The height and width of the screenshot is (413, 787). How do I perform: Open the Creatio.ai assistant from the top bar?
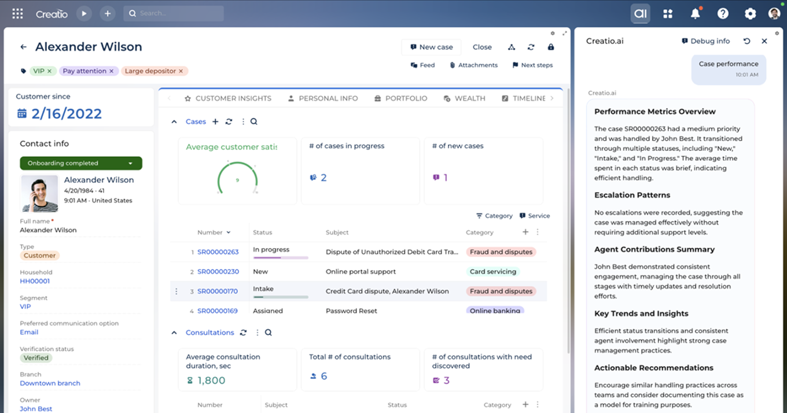coord(640,13)
